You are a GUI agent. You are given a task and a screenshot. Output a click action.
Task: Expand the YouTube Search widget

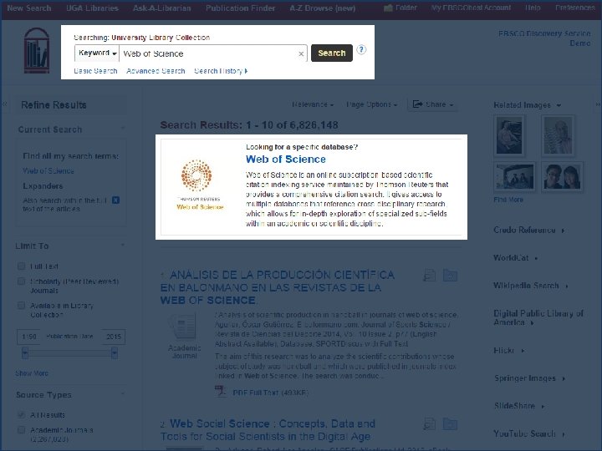coord(563,434)
